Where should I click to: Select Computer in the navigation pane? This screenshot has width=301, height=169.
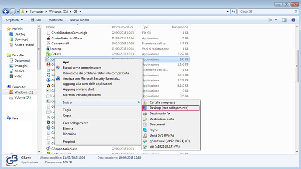(19, 87)
